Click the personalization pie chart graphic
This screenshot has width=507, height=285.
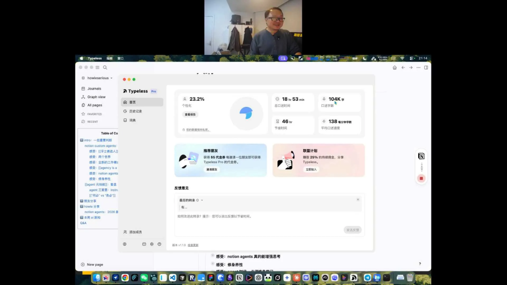(x=246, y=113)
